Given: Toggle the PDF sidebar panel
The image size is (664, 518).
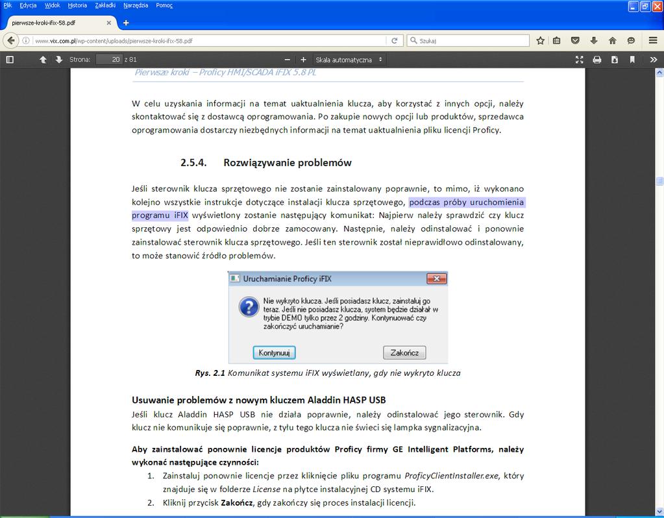Looking at the screenshot, I should [x=10, y=60].
